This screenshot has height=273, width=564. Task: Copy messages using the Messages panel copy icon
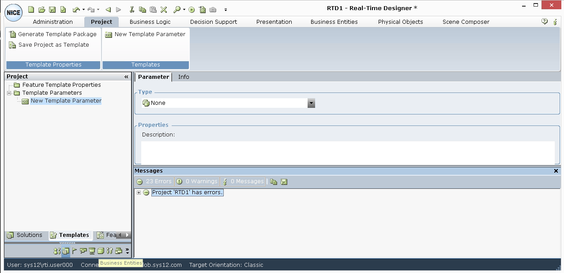point(274,181)
